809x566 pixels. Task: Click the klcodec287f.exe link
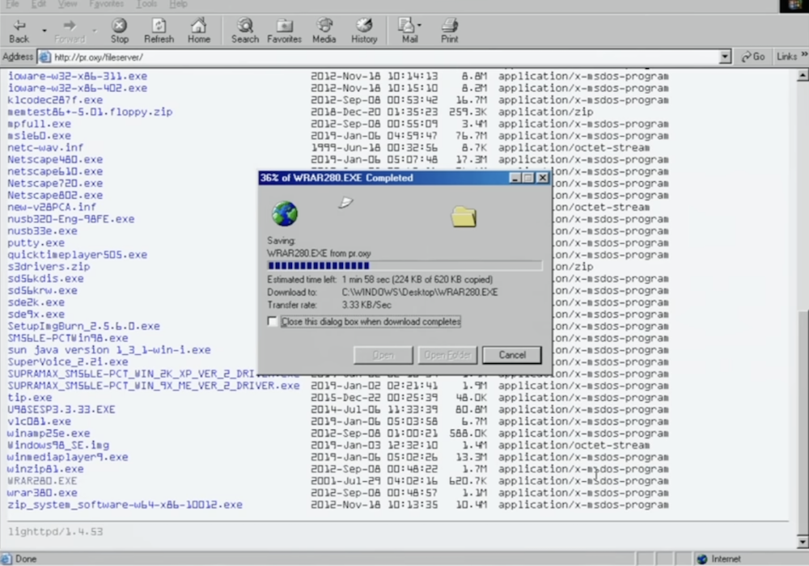pos(55,99)
